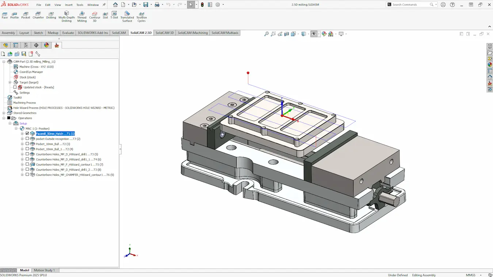
Task: Select CoordSys Manager in the CAM tree
Action: click(x=31, y=72)
